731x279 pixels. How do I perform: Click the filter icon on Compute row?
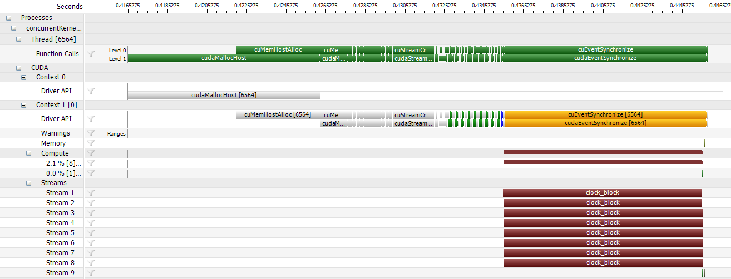[91, 153]
